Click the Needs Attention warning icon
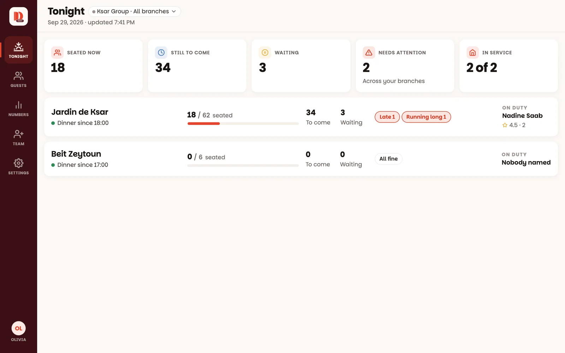 tap(369, 53)
